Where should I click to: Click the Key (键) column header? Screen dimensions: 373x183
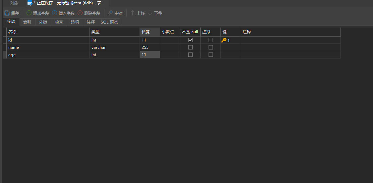[x=231, y=32]
